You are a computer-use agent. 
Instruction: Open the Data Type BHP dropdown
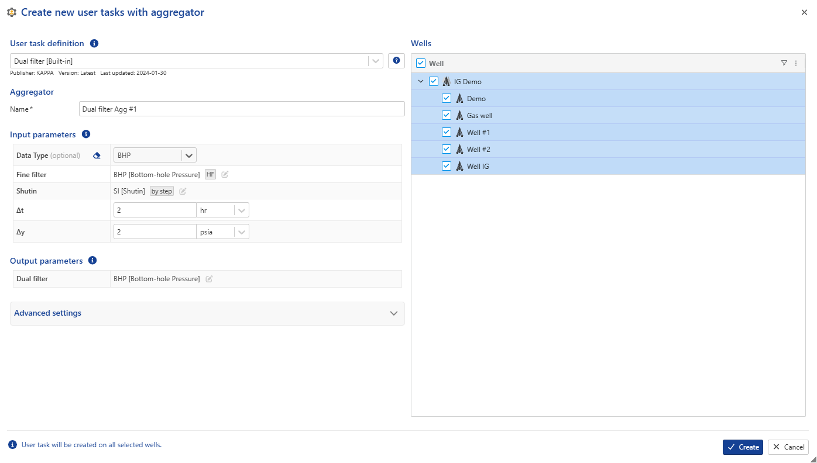point(188,156)
